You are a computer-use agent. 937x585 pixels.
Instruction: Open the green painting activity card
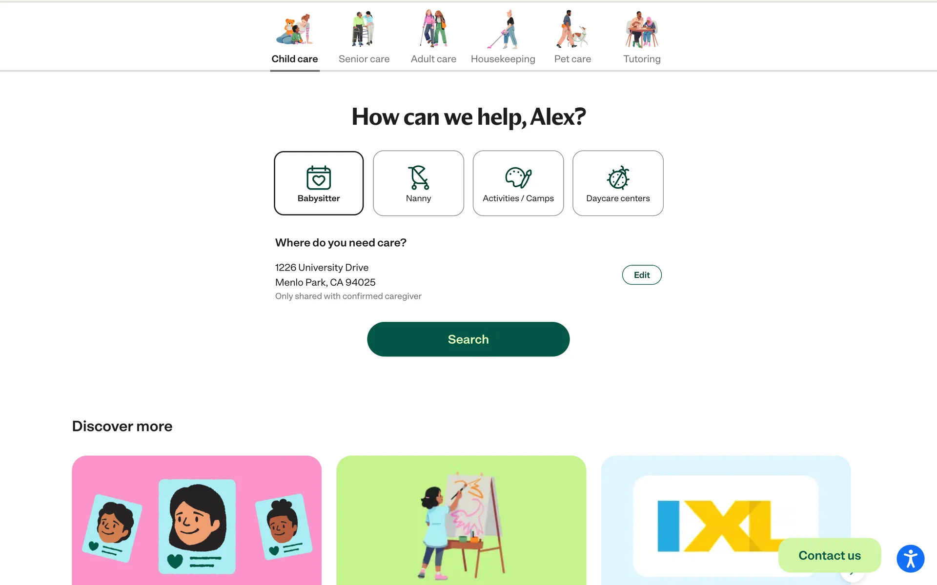pyautogui.click(x=461, y=520)
